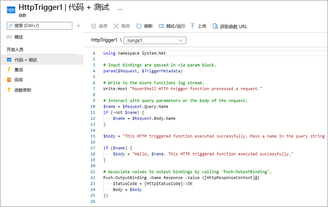Click the refresh circular arrow icon
This screenshot has height=207, width=328.
click(x=139, y=26)
